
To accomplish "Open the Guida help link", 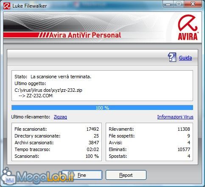I will (185, 58).
